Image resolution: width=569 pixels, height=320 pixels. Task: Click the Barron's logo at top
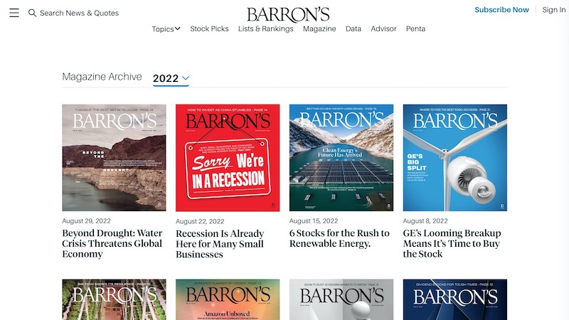(x=288, y=14)
